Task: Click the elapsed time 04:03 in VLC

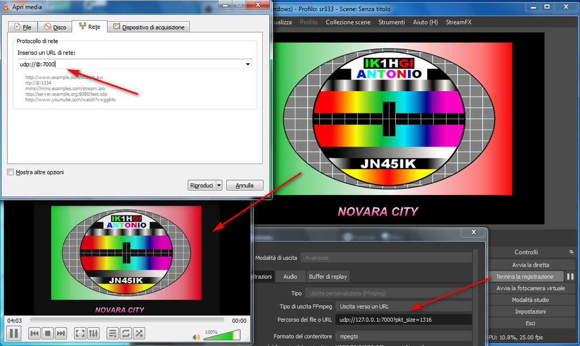Action: point(14,320)
